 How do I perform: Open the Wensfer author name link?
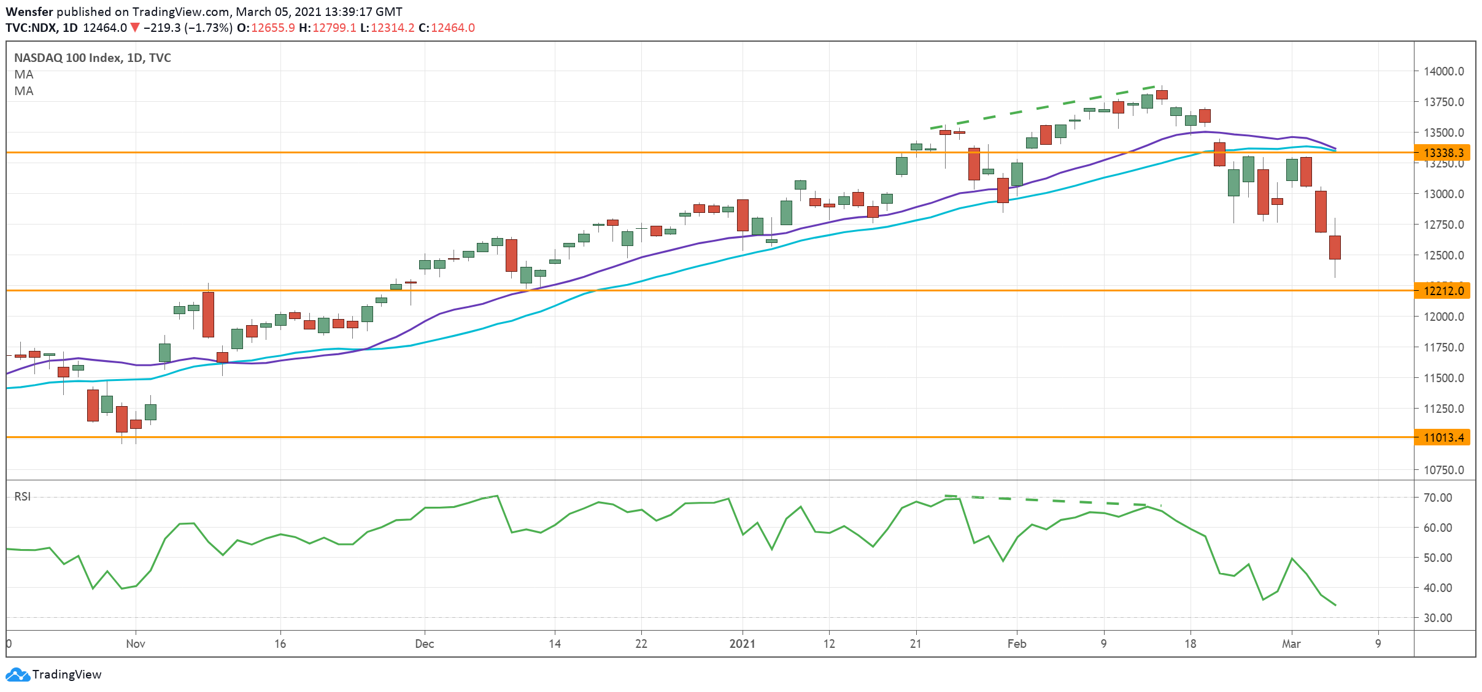(29, 12)
